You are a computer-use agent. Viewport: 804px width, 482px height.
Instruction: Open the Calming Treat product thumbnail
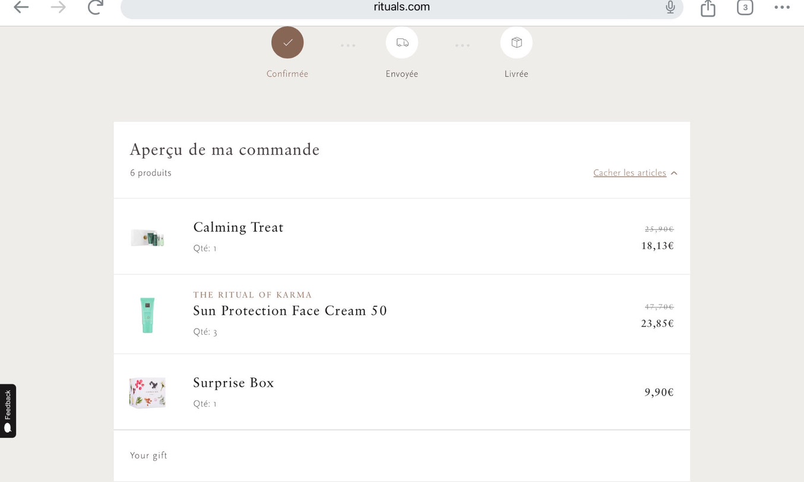147,237
